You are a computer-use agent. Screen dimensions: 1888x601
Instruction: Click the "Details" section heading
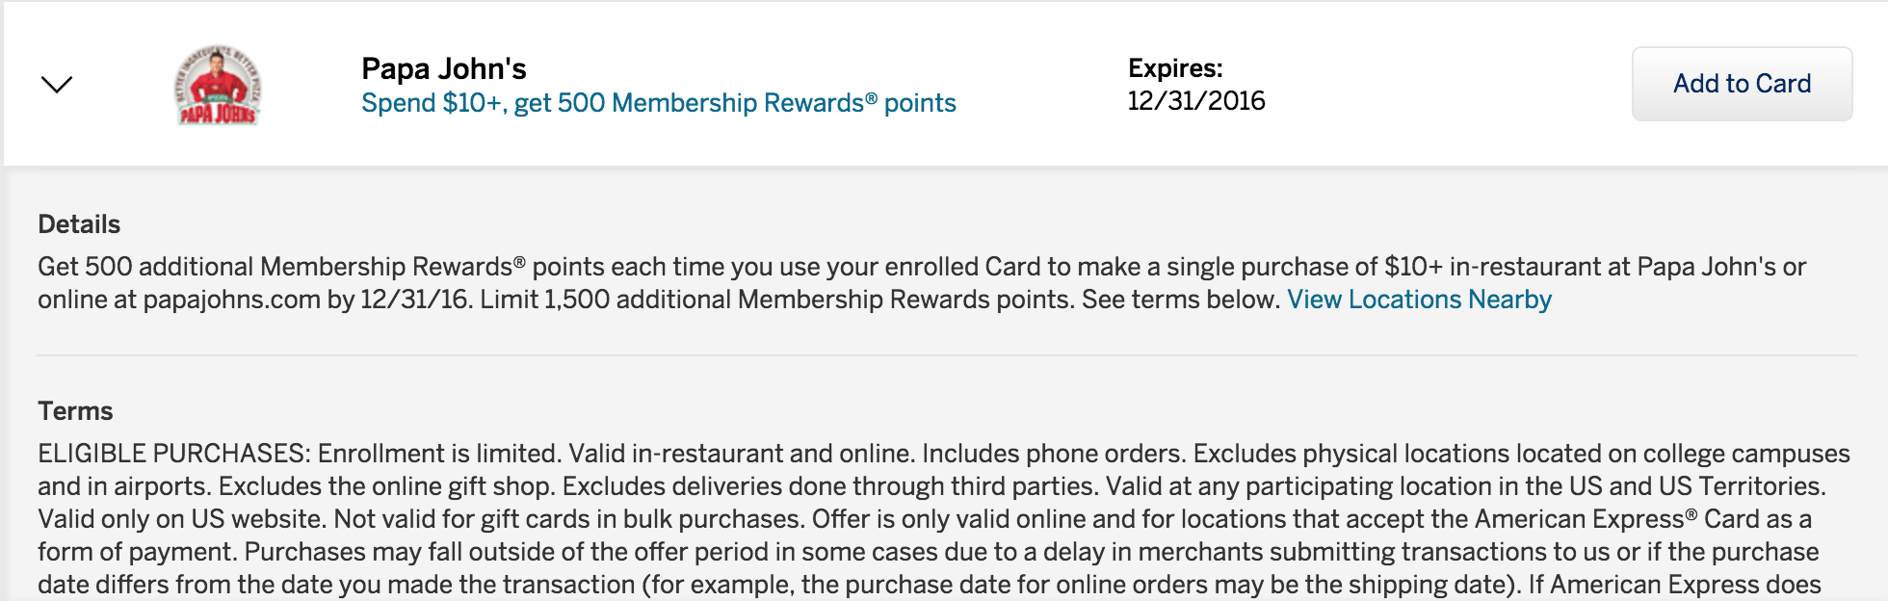click(x=79, y=224)
